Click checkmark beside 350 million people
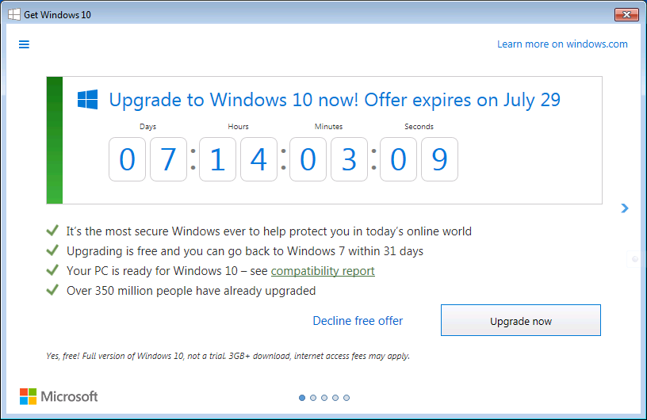 52,290
